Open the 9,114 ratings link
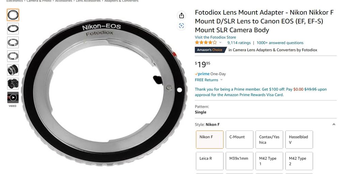Screen dimensions: 340x174 (x=239, y=43)
